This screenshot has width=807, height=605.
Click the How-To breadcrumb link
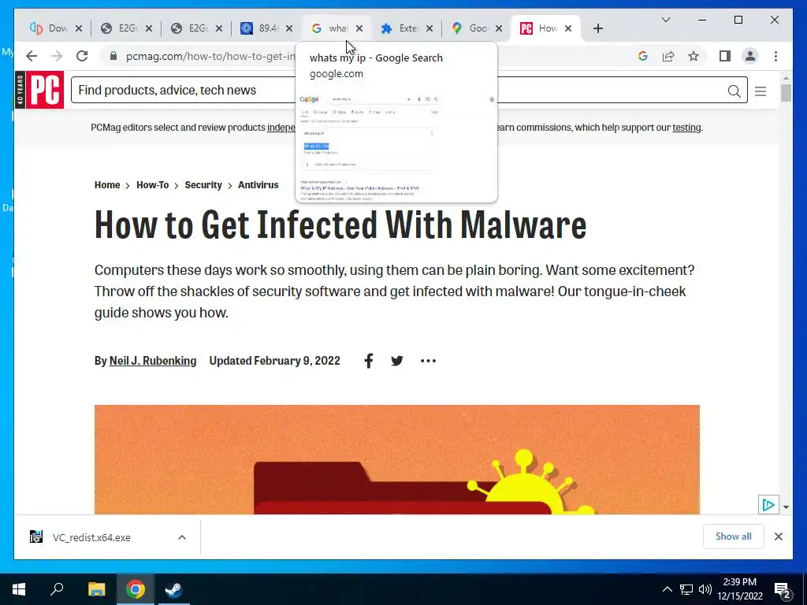pyautogui.click(x=152, y=184)
